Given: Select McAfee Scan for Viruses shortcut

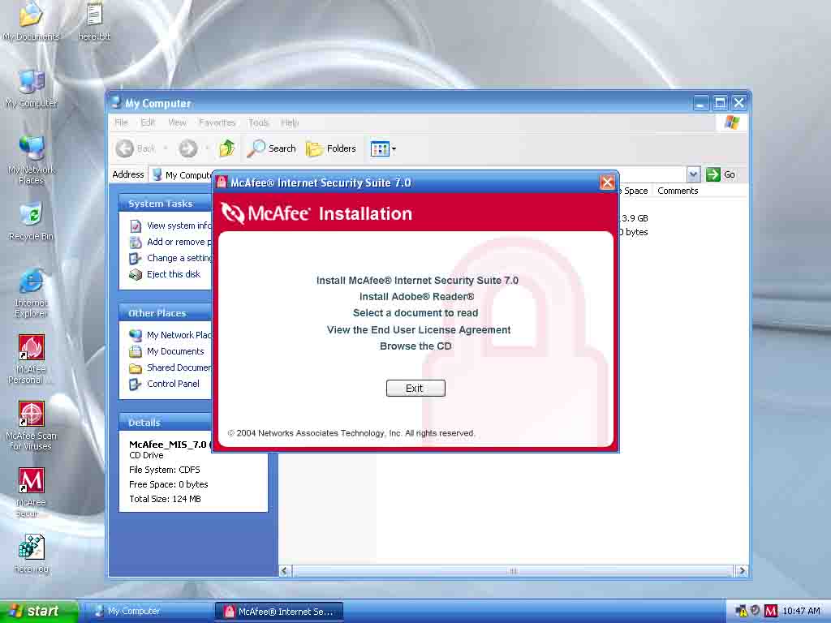Looking at the screenshot, I should pyautogui.click(x=31, y=427).
